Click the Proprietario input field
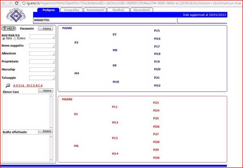Screen dimensions: 243x168 pos(42,61)
